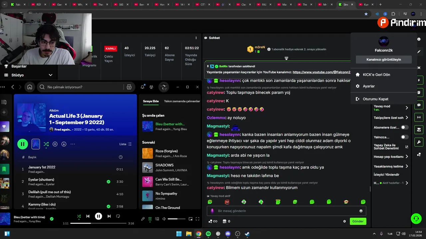426x239 pixels.
Task: Click the Gönder send button
Action: (x=358, y=221)
